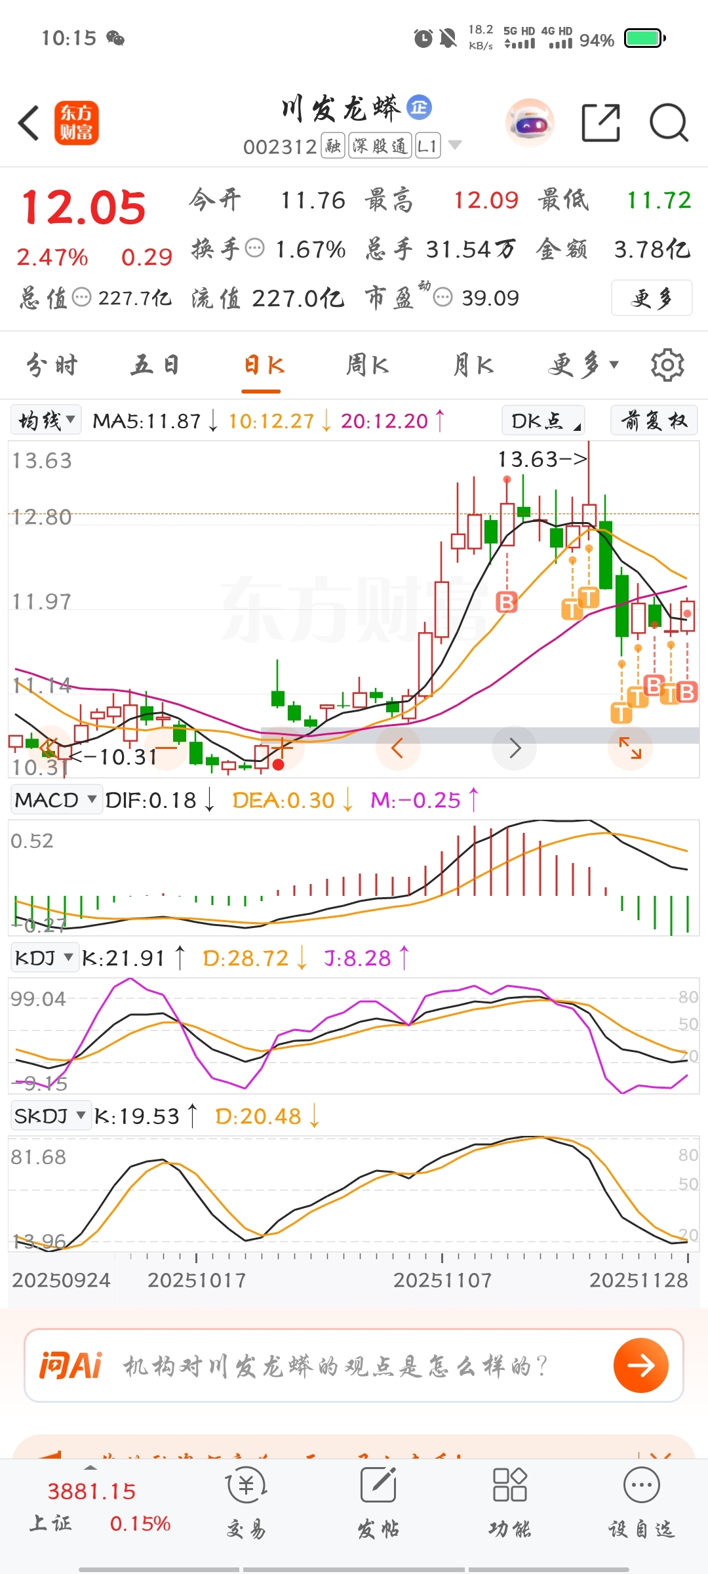Image resolution: width=708 pixels, height=1574 pixels.
Task: Switch to 月K chart tab
Action: coord(473,365)
